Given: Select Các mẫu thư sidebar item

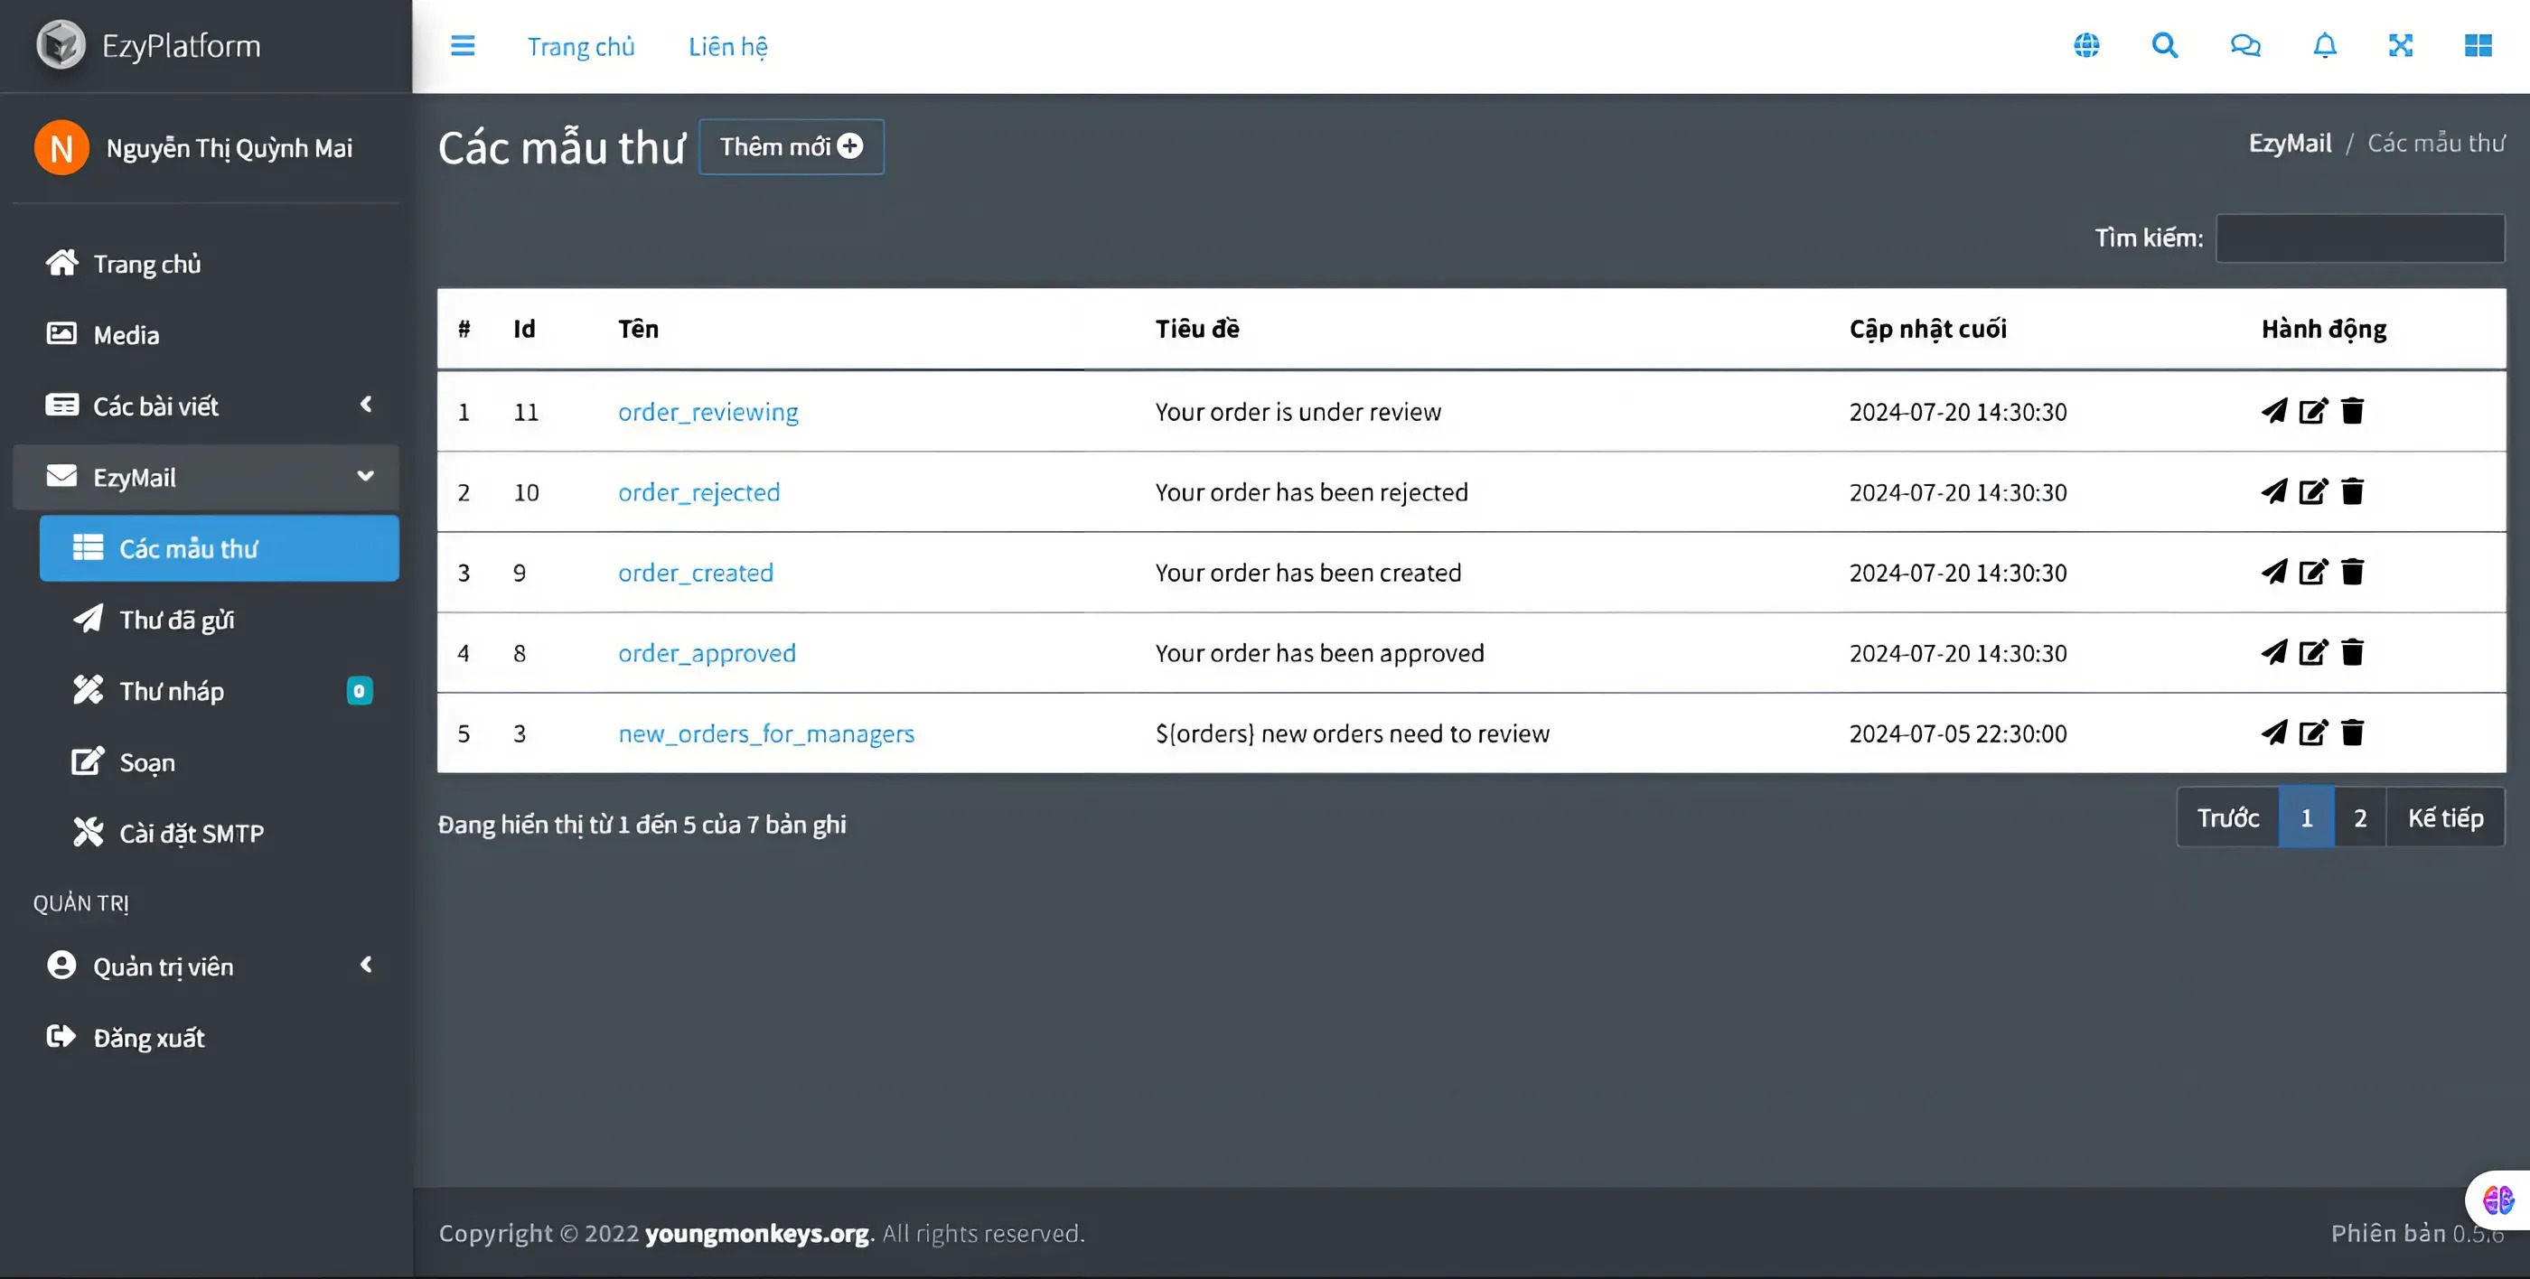Looking at the screenshot, I should (219, 547).
